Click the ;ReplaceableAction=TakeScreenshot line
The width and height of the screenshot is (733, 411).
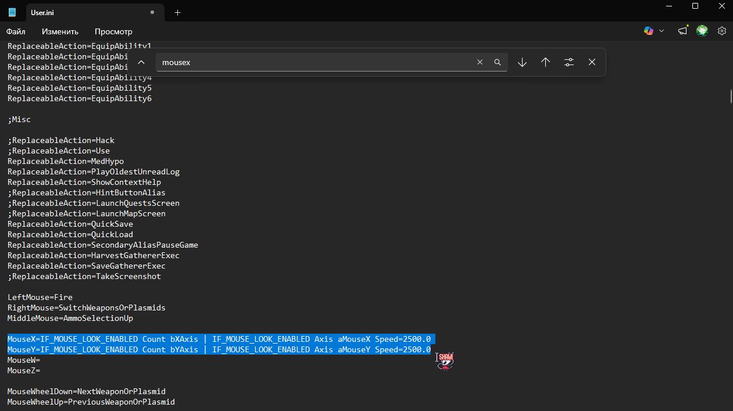tap(84, 276)
